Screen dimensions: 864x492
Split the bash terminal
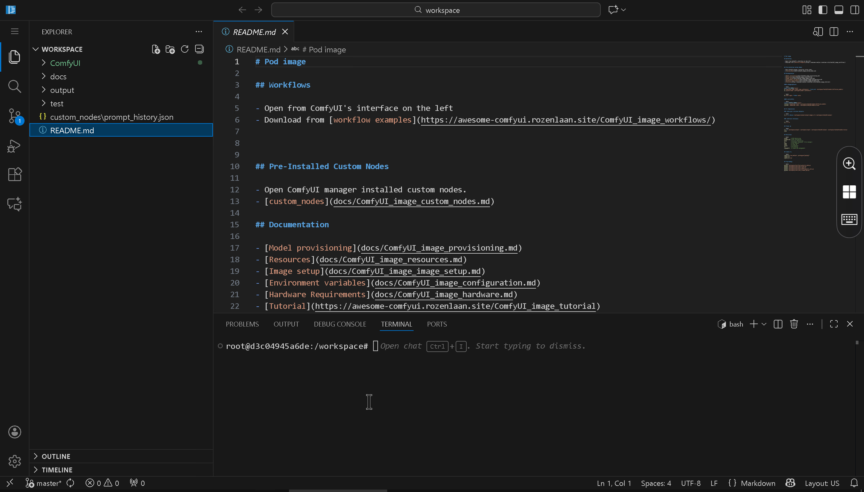[777, 324]
